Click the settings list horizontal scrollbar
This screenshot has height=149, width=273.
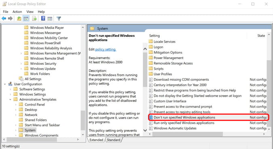pyautogui.click(x=188, y=134)
